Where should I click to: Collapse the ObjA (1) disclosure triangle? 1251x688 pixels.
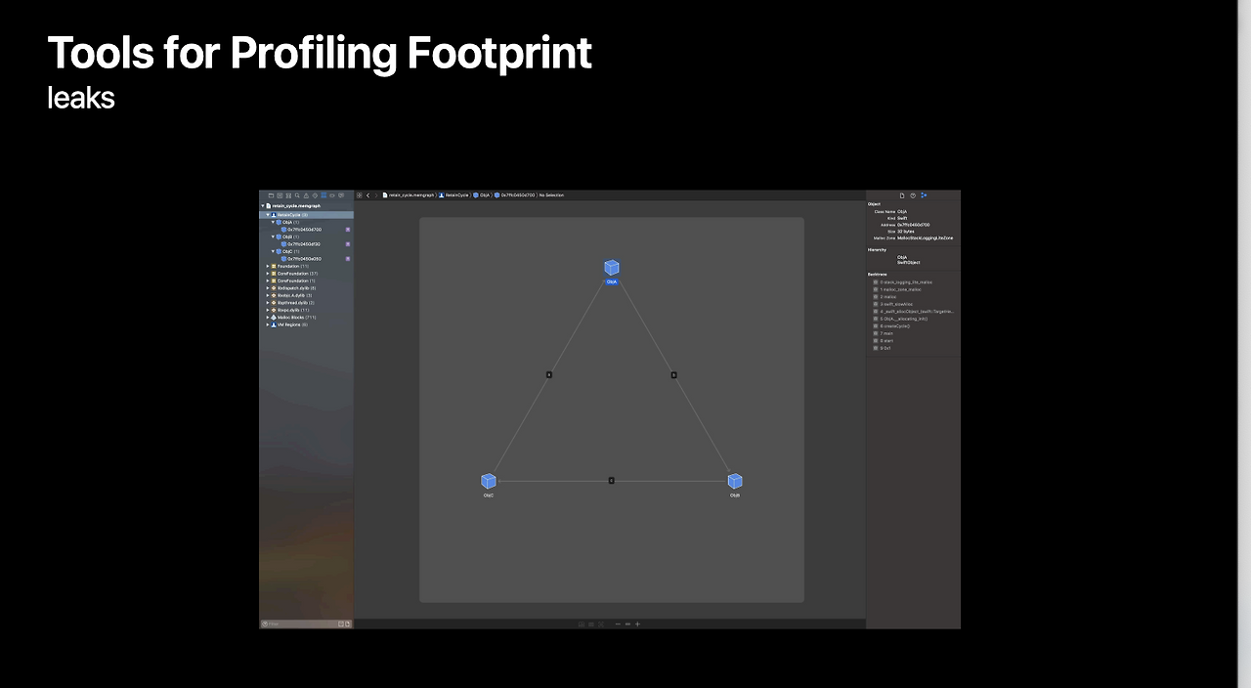273,222
